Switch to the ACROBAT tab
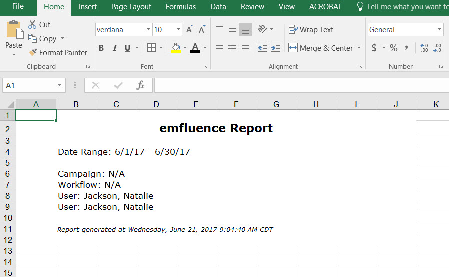 pos(325,7)
